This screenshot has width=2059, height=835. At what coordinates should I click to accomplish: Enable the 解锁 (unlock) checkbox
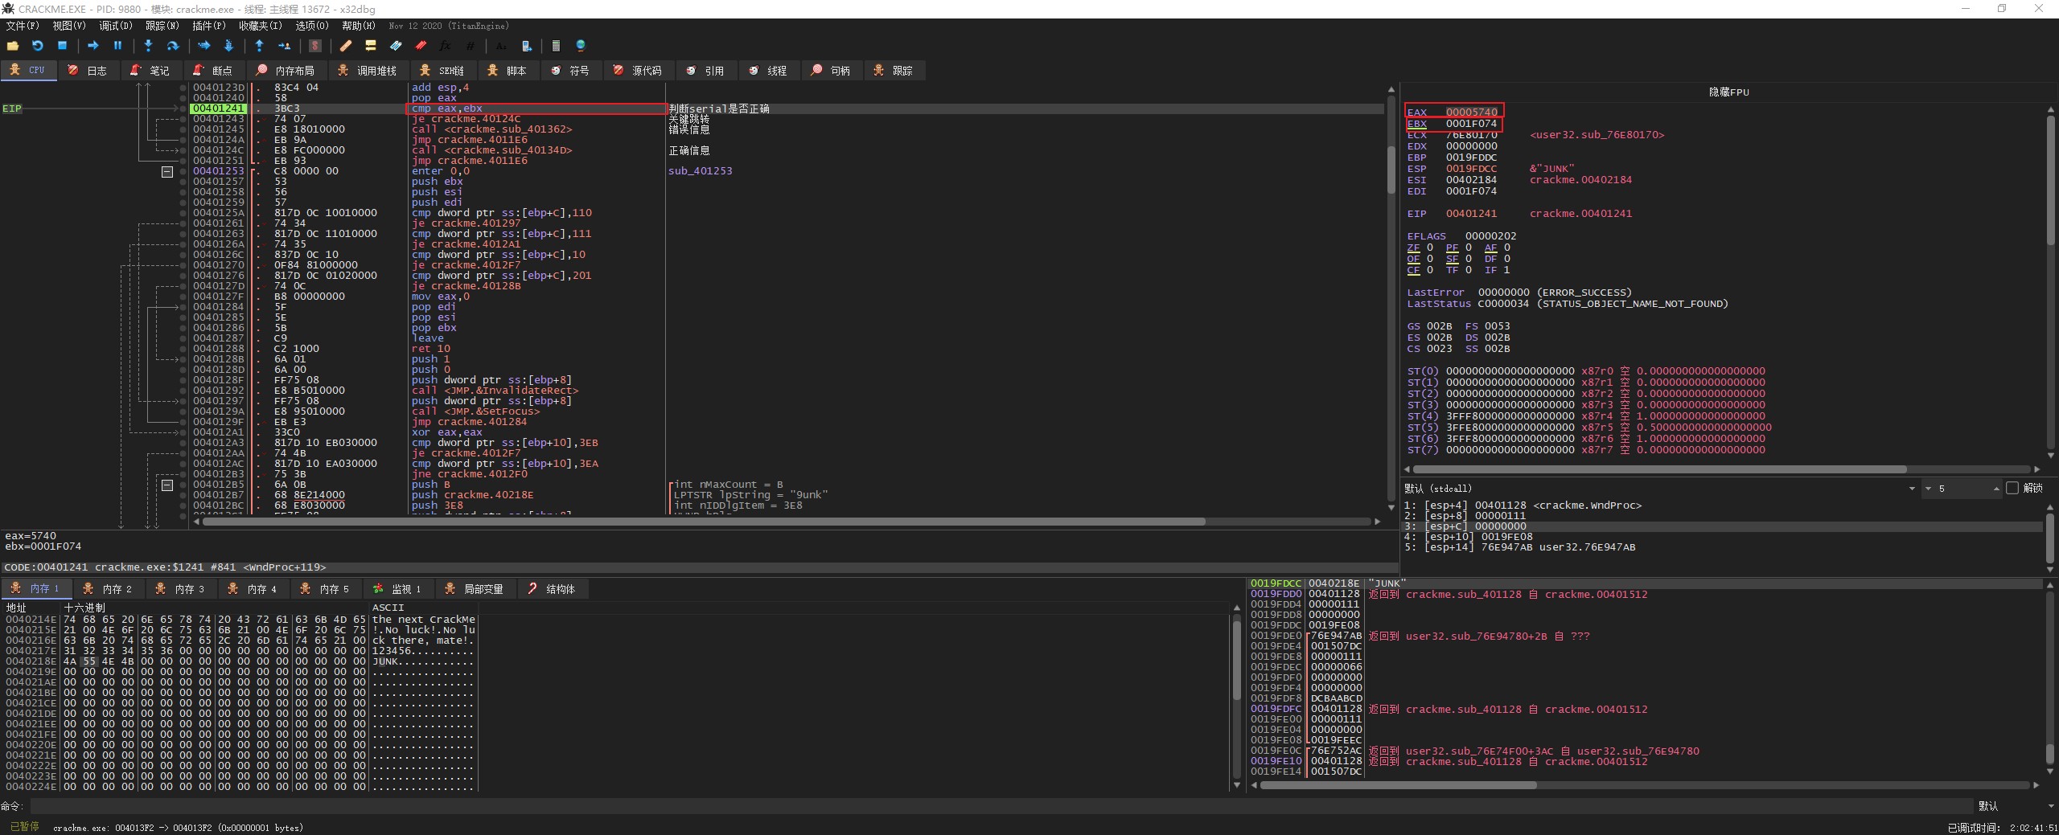pos(2012,489)
